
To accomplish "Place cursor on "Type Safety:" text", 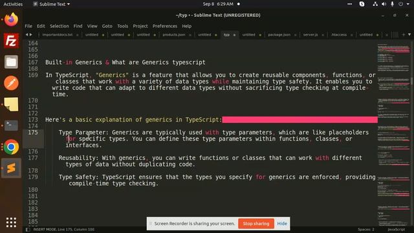I will pyautogui.click(x=78, y=177).
